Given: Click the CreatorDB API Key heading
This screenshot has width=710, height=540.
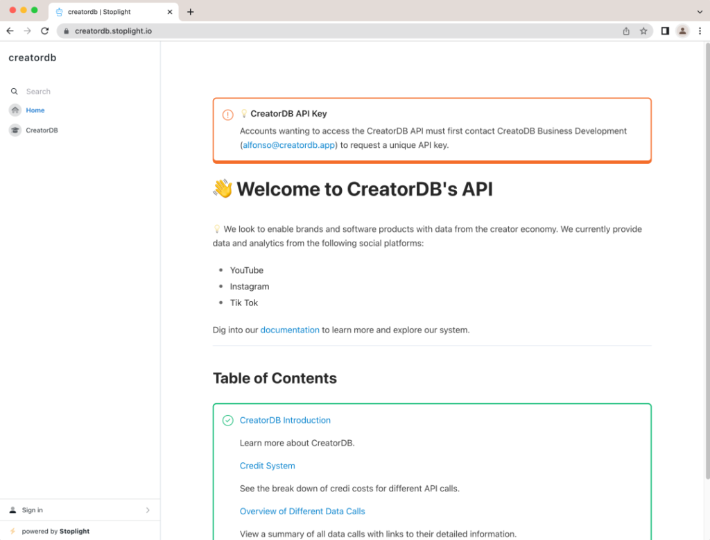Looking at the screenshot, I should point(288,113).
